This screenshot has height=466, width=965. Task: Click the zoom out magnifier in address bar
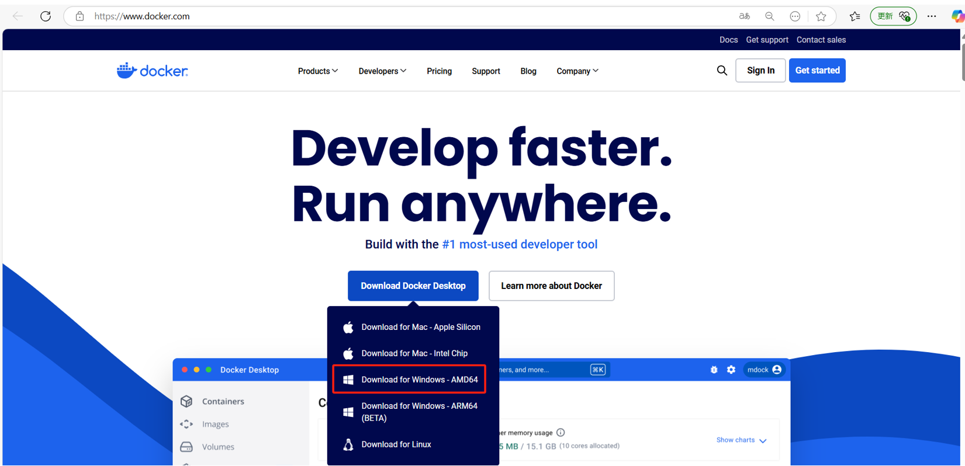point(770,16)
